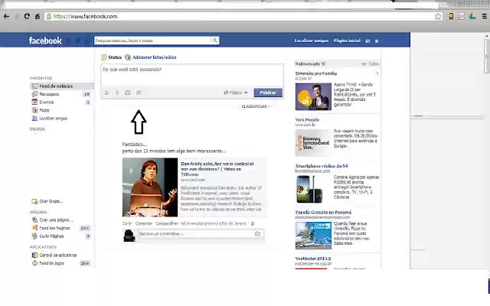The height and width of the screenshot is (306, 490).
Task: Click the Fotos icon in sidebar
Action: (34, 110)
